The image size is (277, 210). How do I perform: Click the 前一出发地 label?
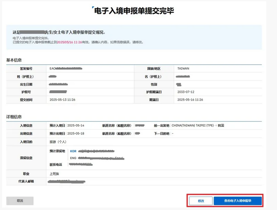pos(162,125)
